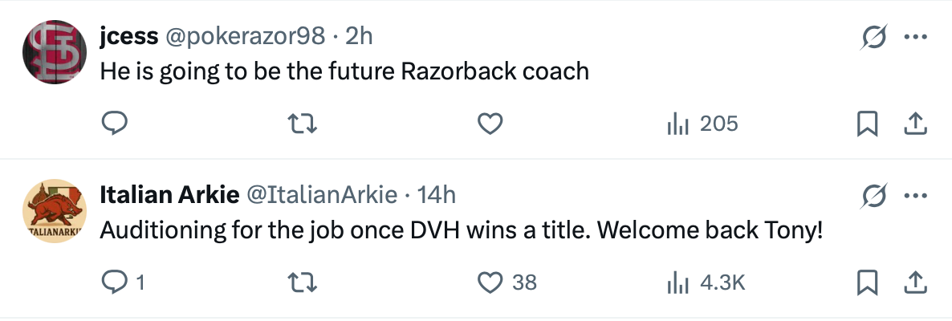Reply to jcess's Razorback coach tweet
The image size is (952, 321).
115,124
